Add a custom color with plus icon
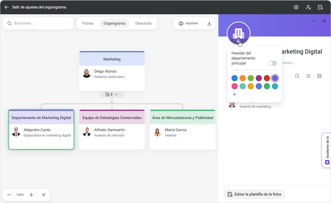 235,94
